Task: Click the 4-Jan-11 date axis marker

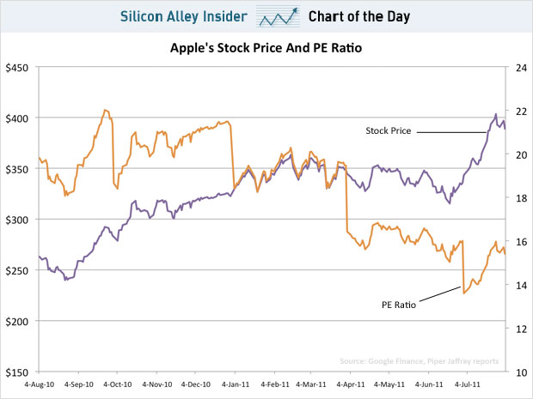Action: [x=236, y=384]
